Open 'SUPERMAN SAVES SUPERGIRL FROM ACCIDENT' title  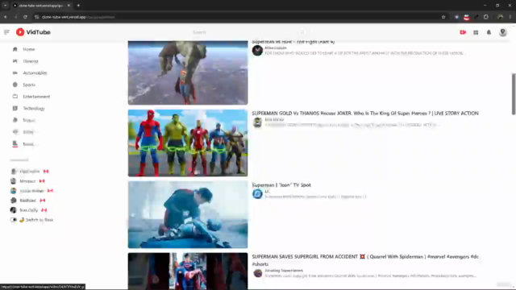coord(365,260)
